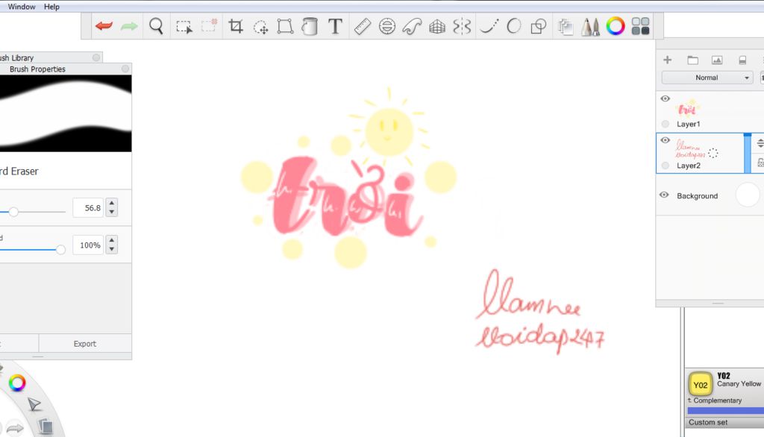764x437 pixels.
Task: Click the 100% slider handle
Action: (60, 249)
